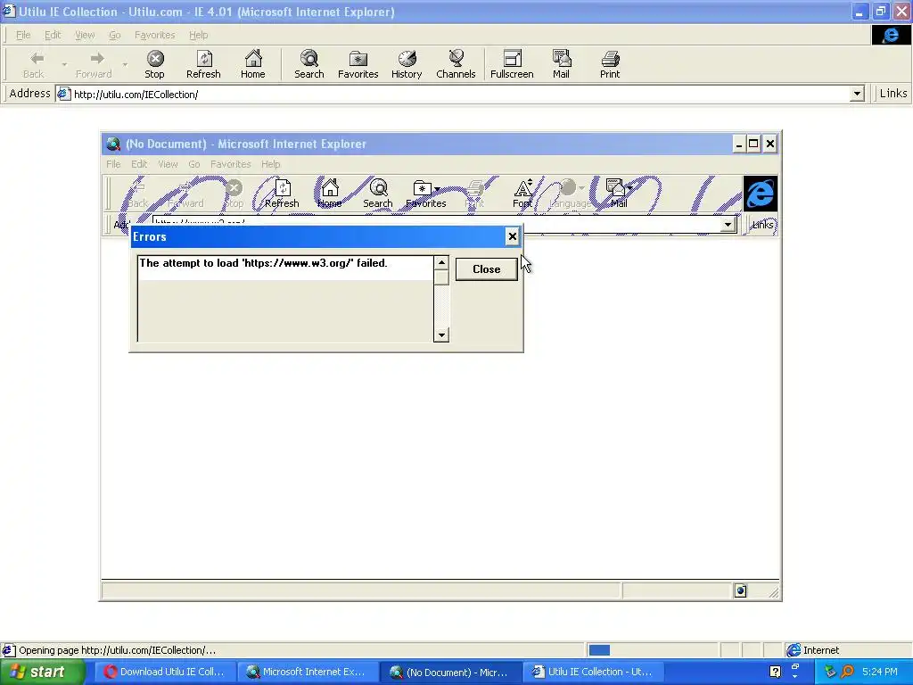Click the IE logo in No Document window

point(761,194)
